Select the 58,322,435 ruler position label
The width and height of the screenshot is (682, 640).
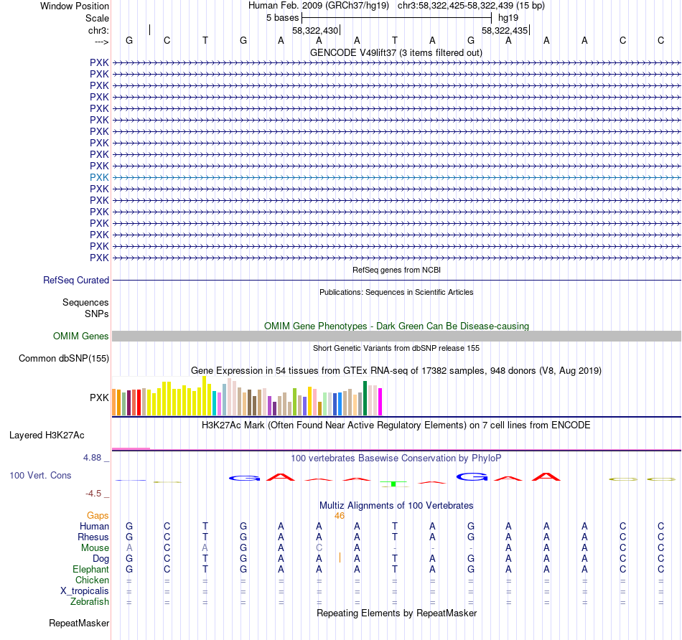click(x=505, y=30)
